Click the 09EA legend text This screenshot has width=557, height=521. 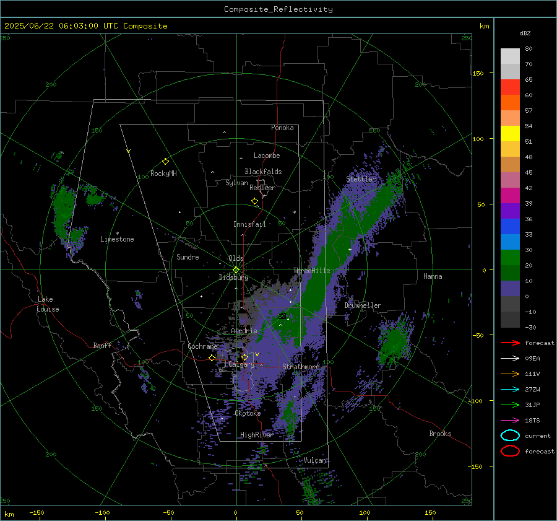coord(532,359)
